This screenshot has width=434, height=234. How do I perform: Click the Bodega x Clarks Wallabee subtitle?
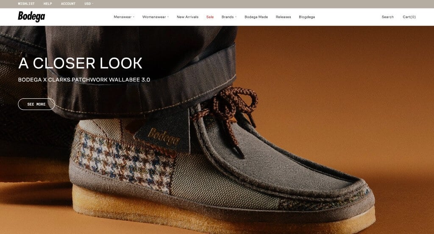[x=84, y=80]
